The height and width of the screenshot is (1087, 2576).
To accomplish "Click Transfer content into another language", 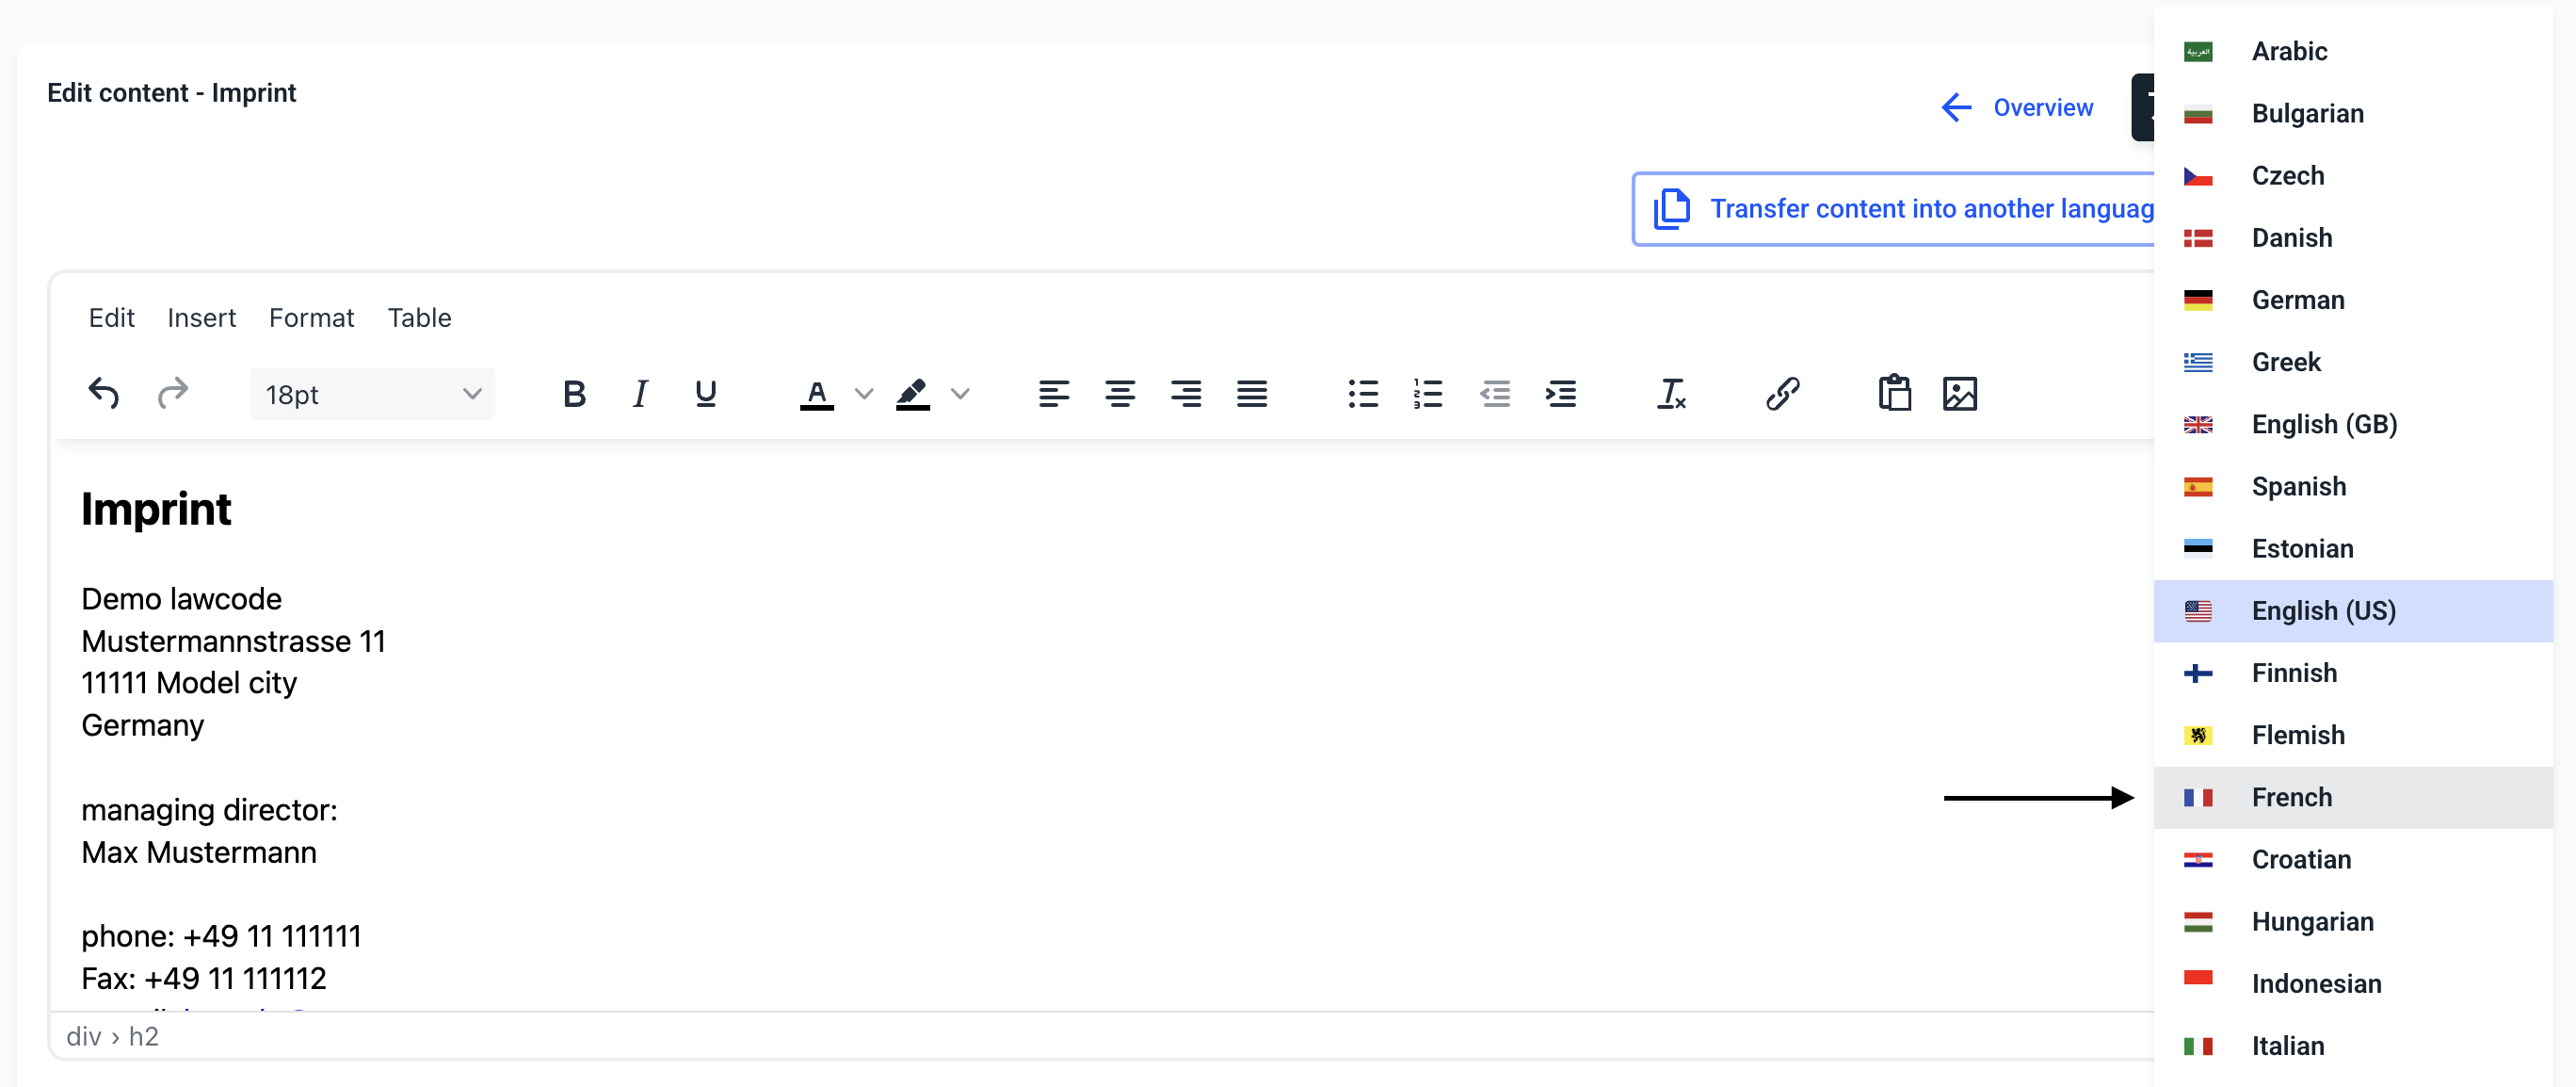I will tap(1900, 208).
